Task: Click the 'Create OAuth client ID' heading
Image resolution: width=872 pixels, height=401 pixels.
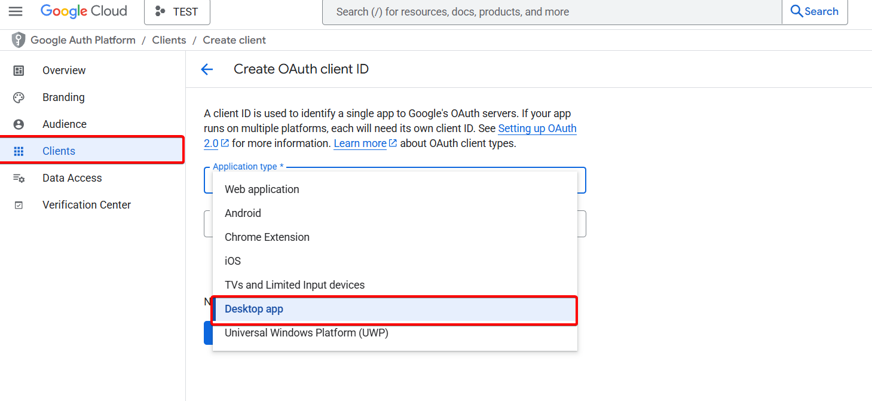Action: click(x=301, y=69)
